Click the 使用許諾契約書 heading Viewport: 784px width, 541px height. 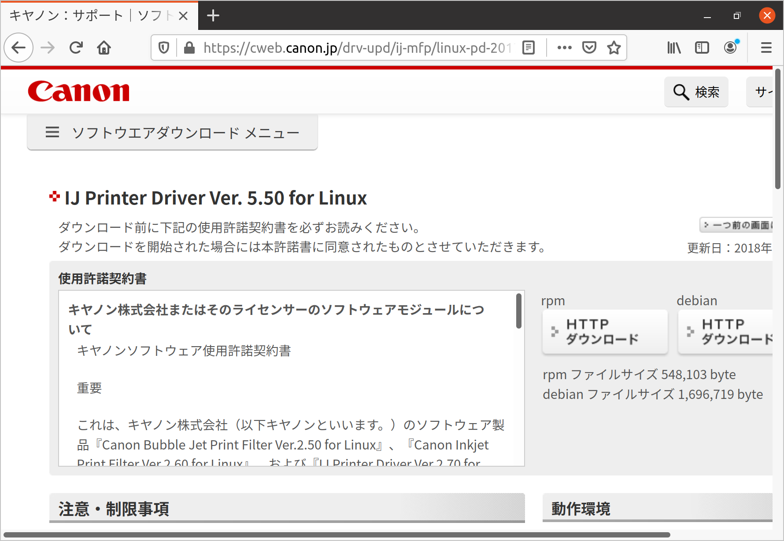pos(102,278)
